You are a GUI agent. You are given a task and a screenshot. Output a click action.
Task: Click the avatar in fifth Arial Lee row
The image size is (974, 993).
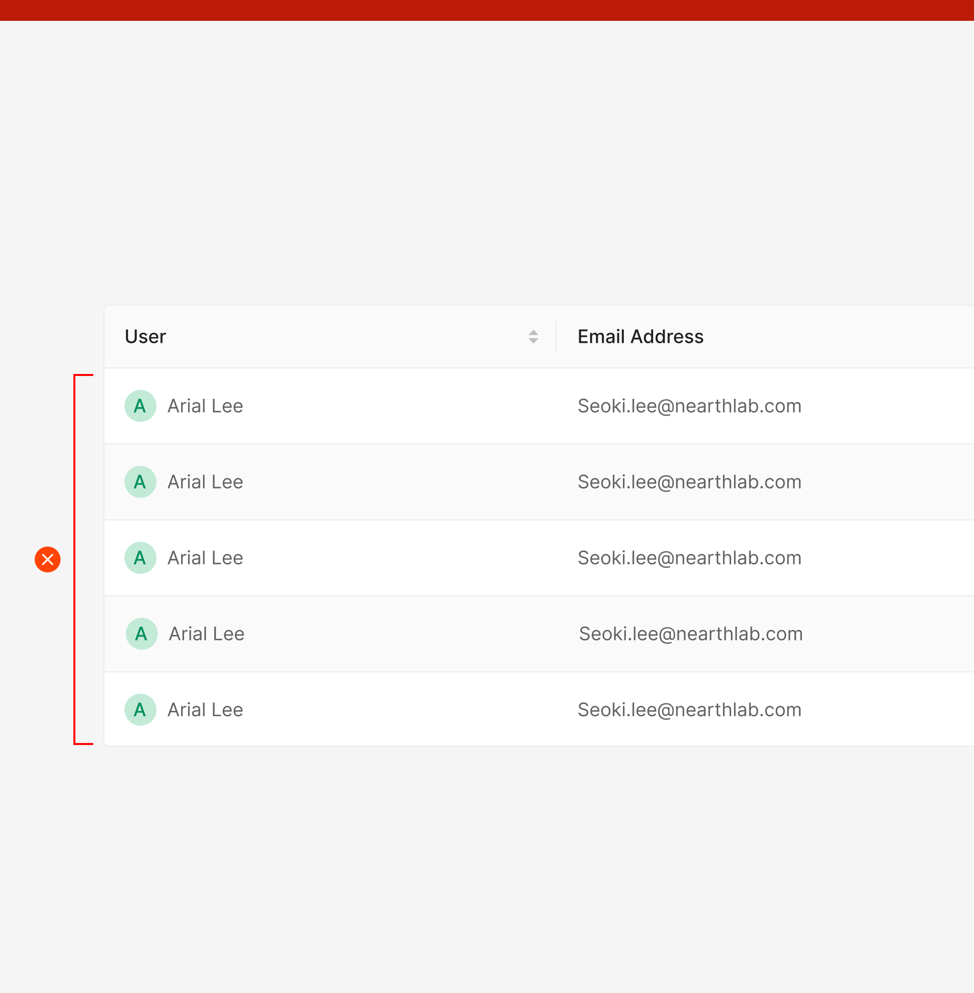[x=140, y=709]
